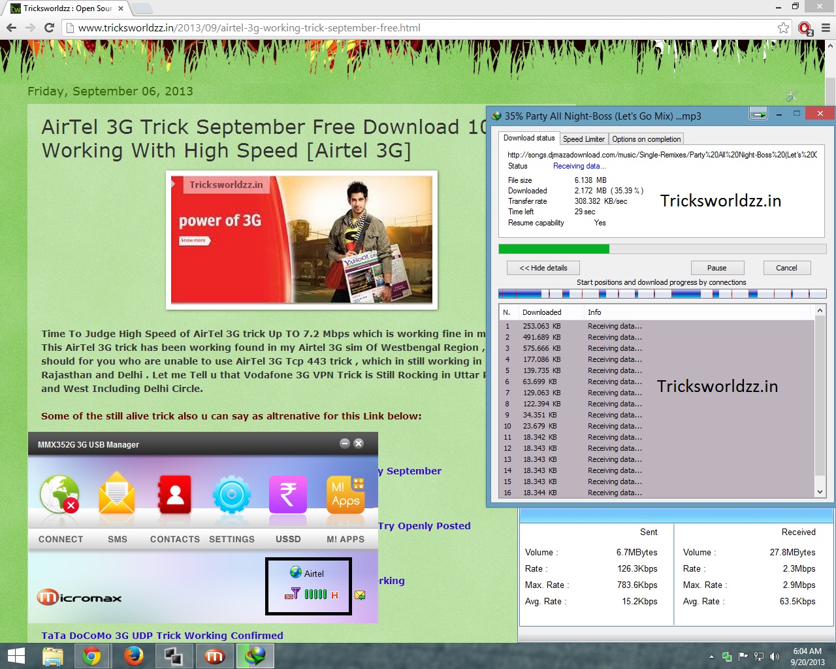Click the Sent volume value 6.7MBytes
This screenshot has height=669, width=836.
pyautogui.click(x=637, y=552)
